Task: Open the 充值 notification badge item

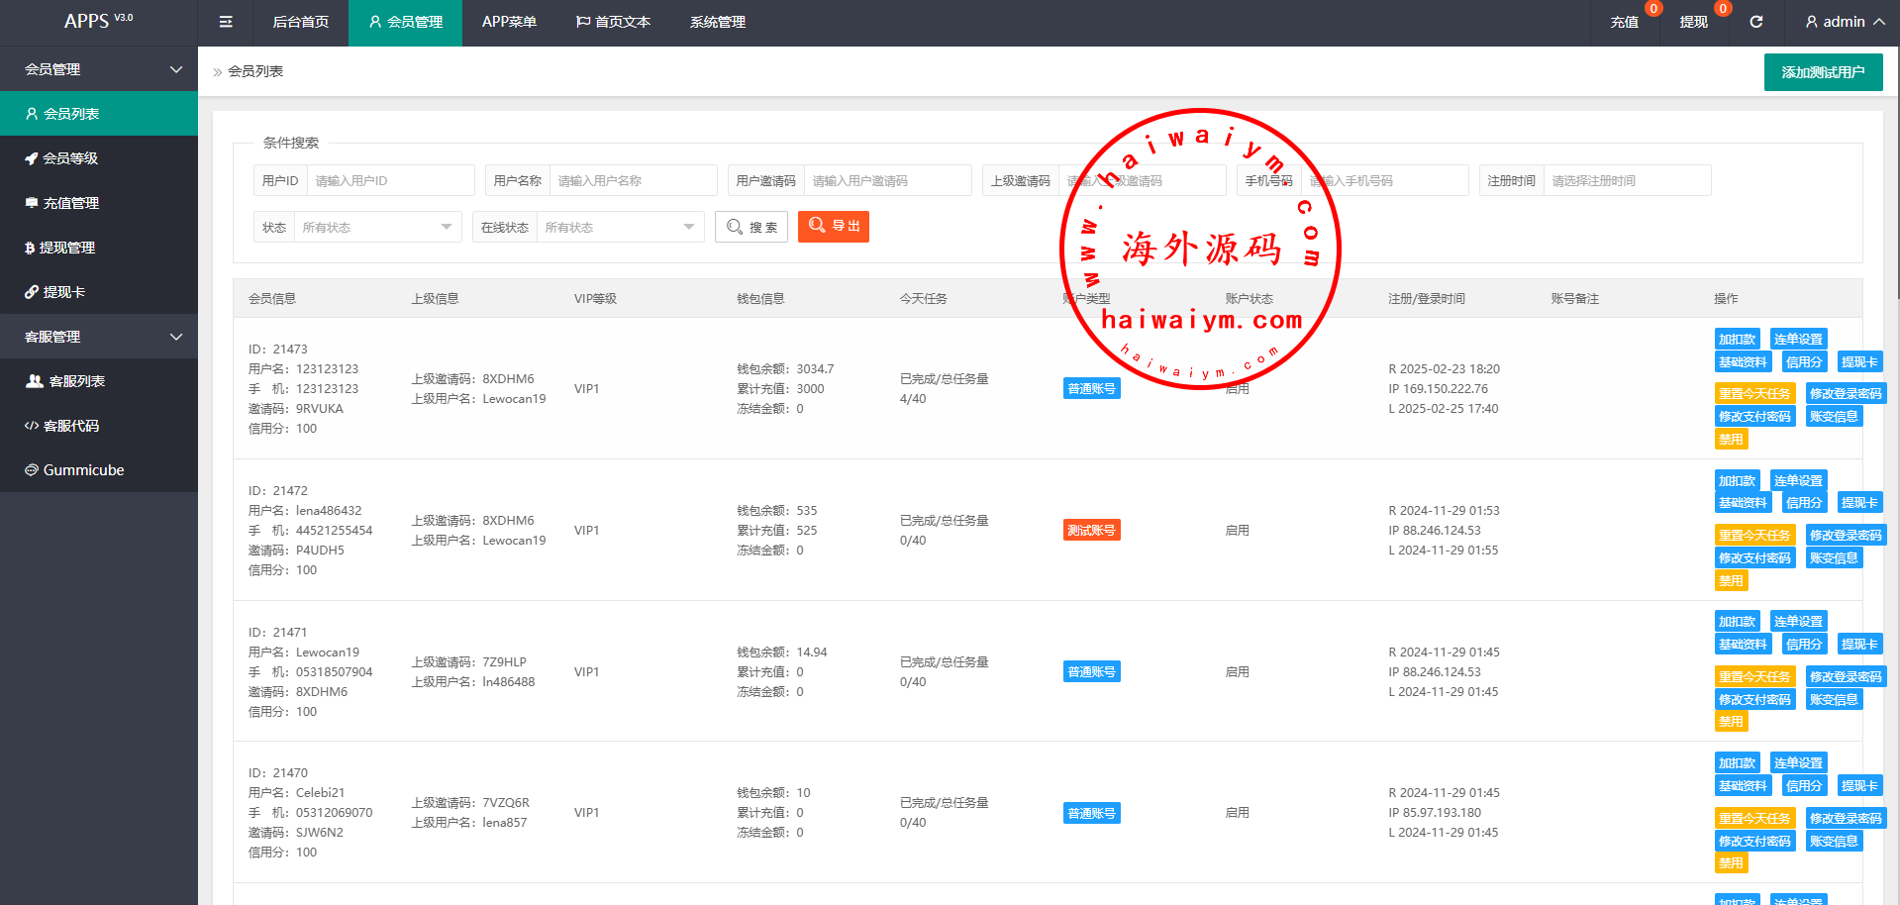Action: pyautogui.click(x=1625, y=22)
